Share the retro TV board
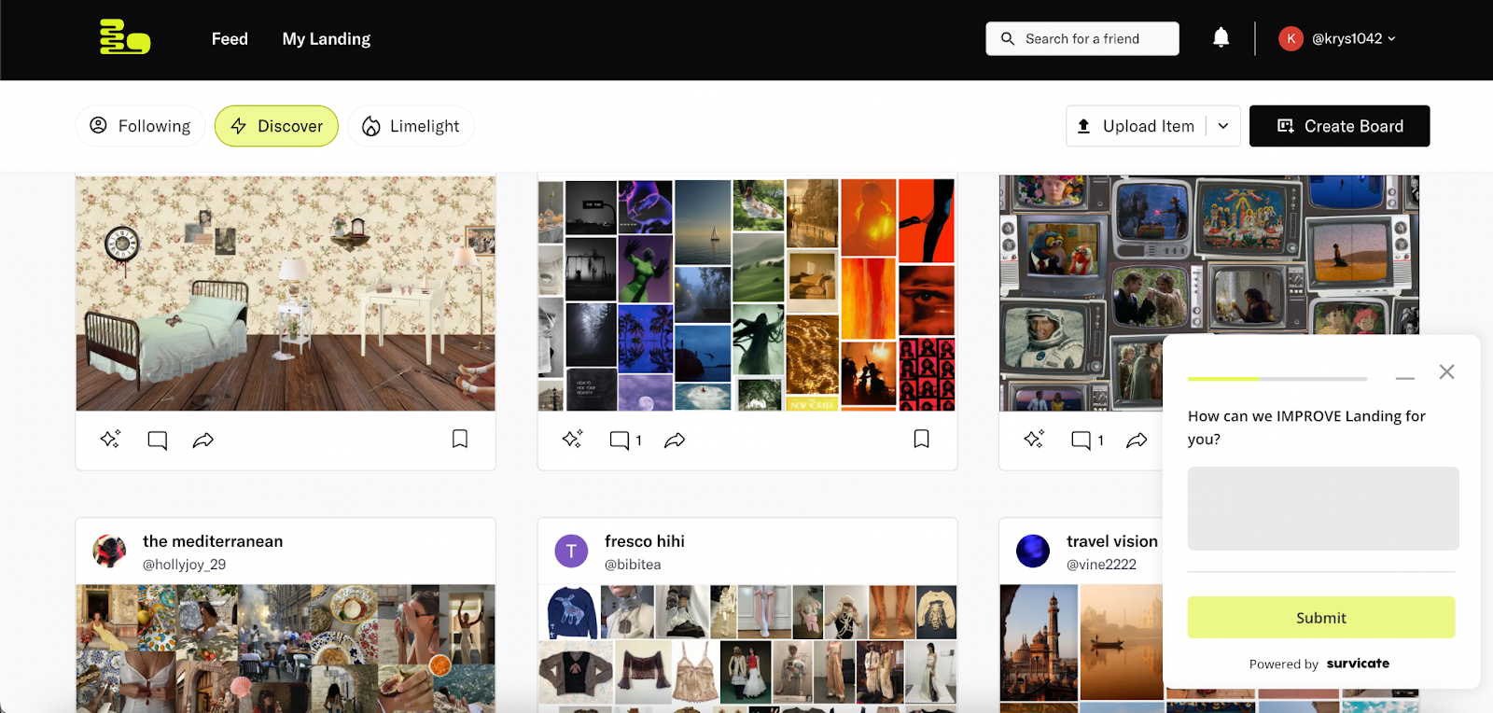This screenshot has height=713, width=1493. coord(1137,440)
